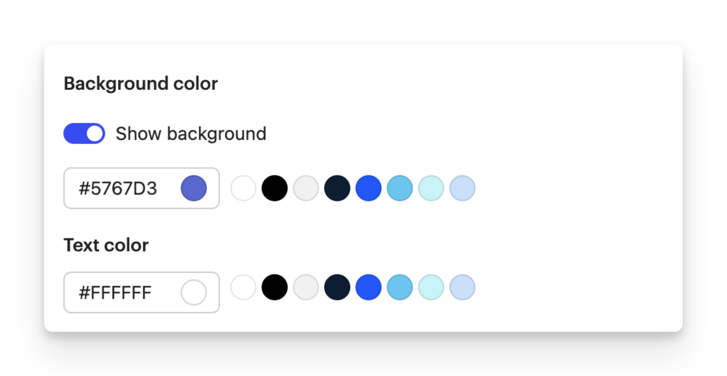Pick sky blue background color swatch
Screen dimensions: 727x376
pyautogui.click(x=400, y=188)
